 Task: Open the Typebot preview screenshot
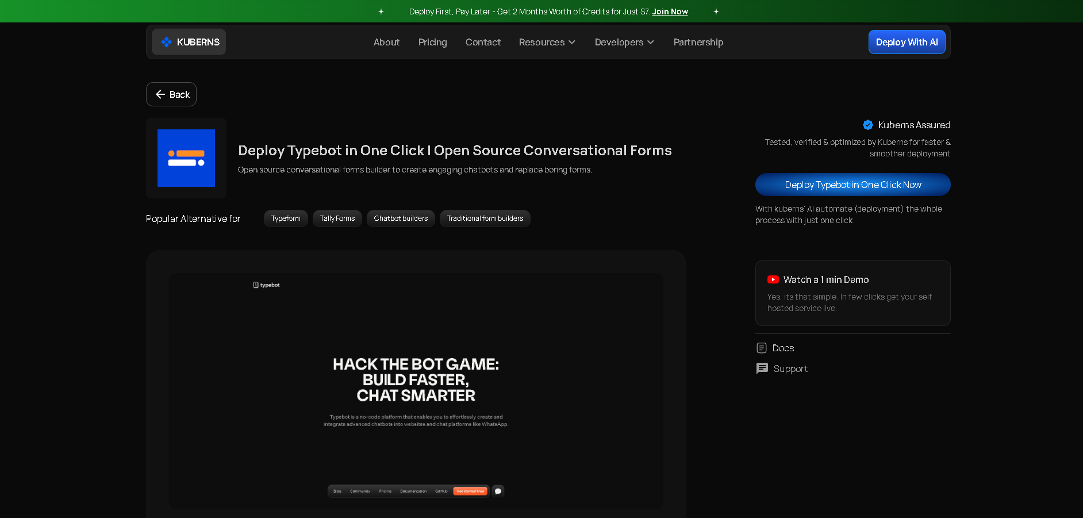pos(416,391)
